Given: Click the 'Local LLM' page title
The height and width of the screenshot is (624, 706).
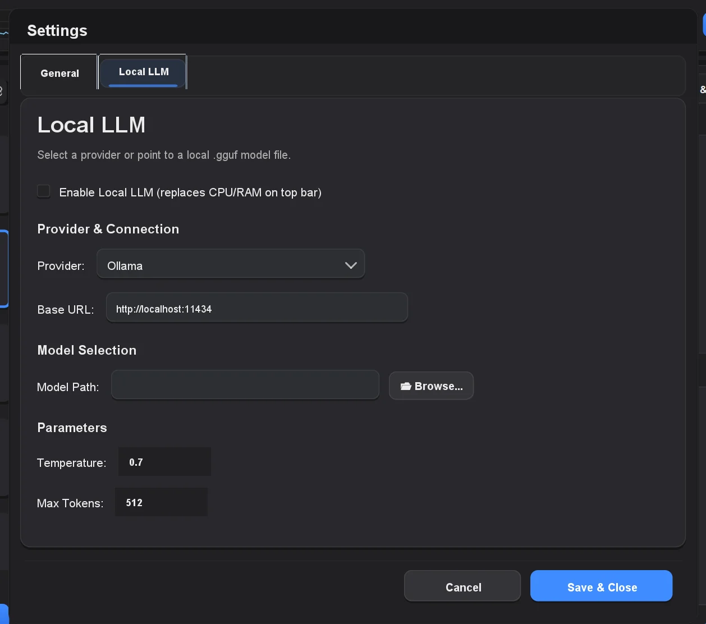Looking at the screenshot, I should pyautogui.click(x=91, y=125).
